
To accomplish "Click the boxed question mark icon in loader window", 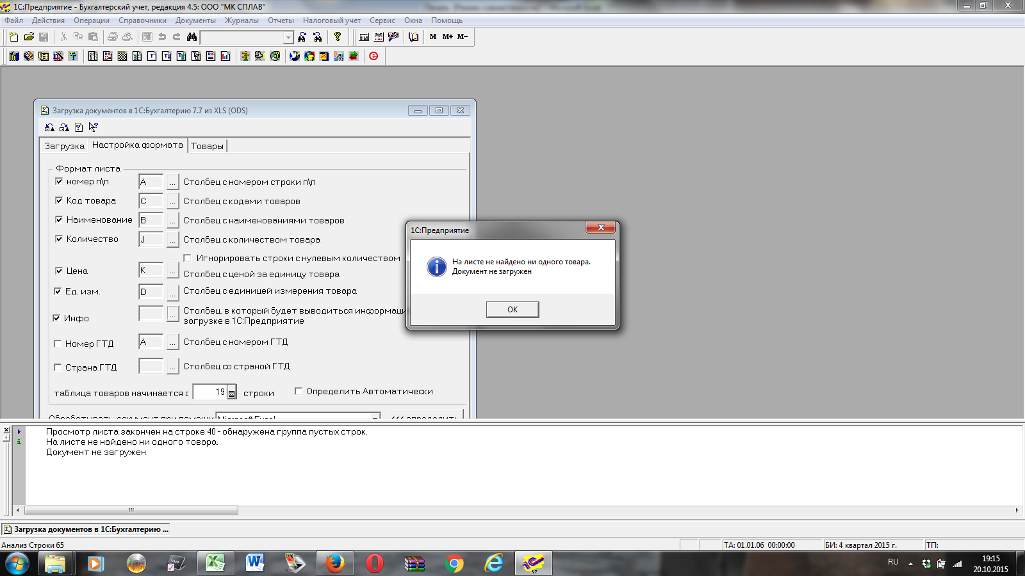I will 79,127.
